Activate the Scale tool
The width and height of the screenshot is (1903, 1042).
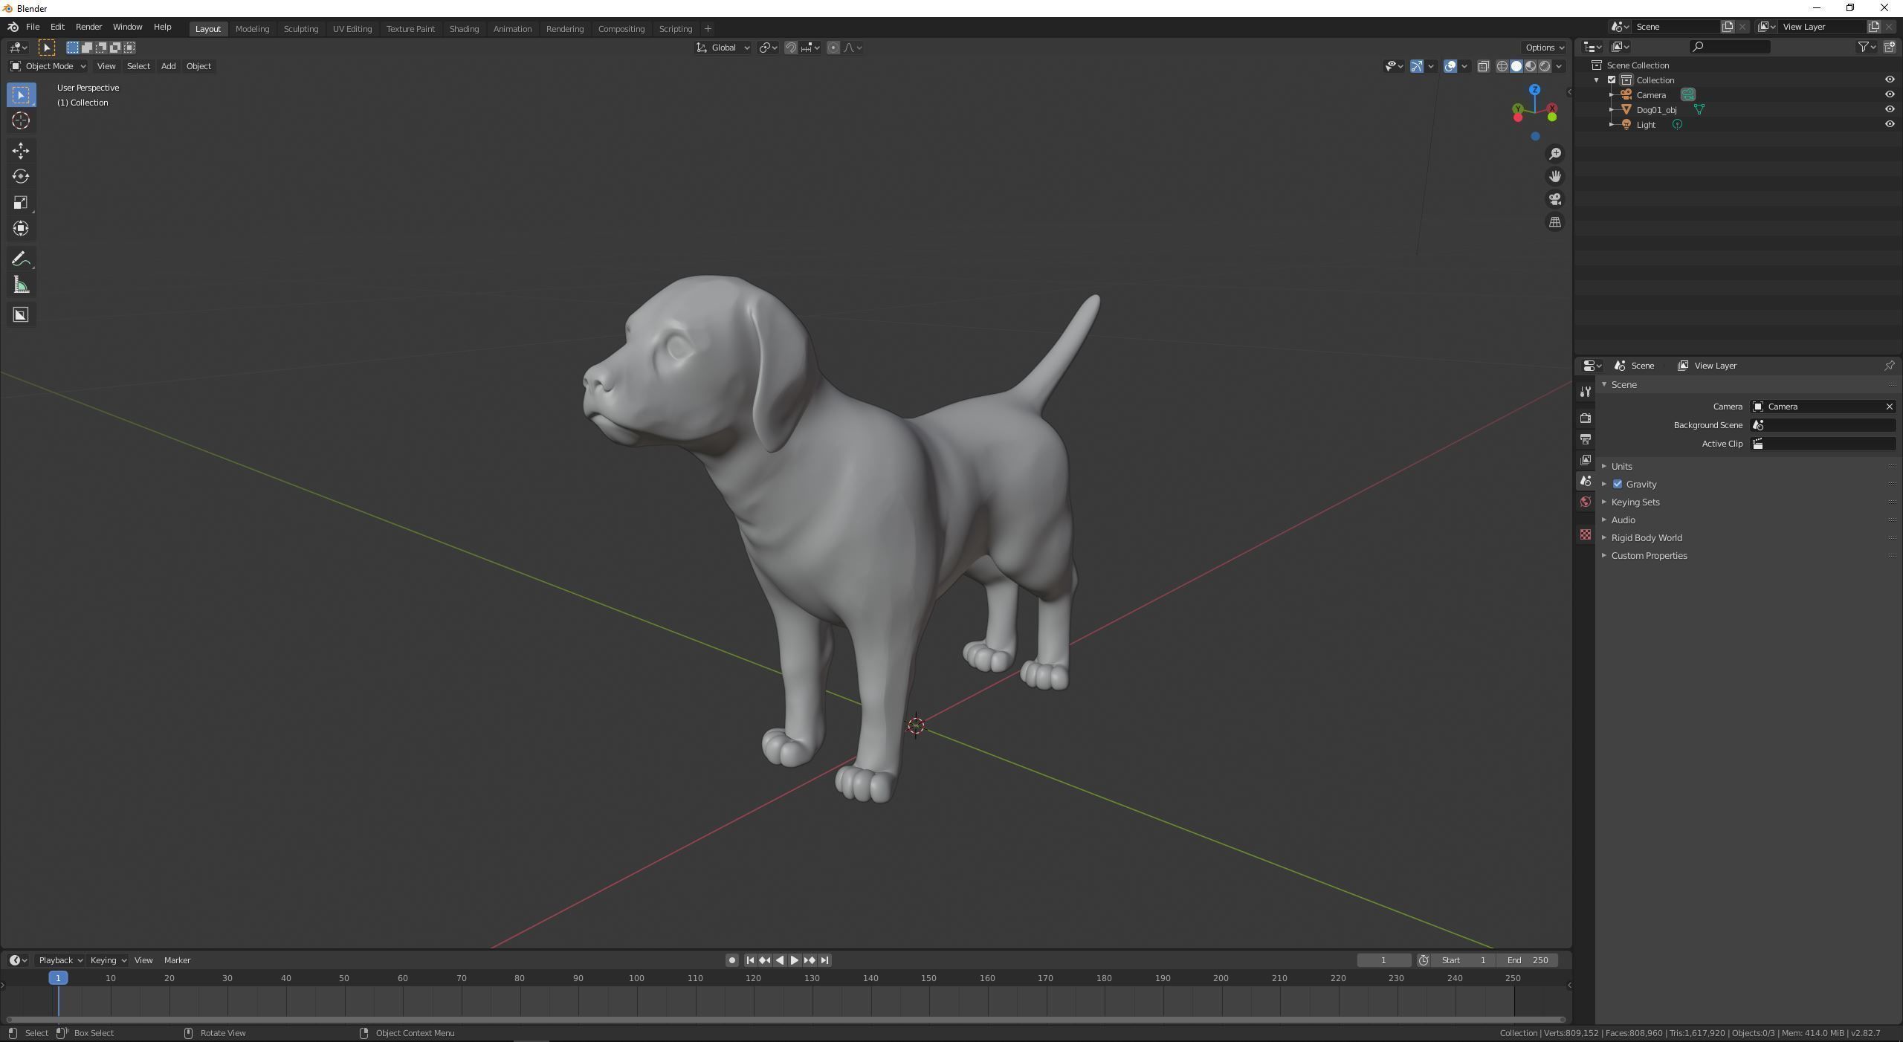pos(21,203)
